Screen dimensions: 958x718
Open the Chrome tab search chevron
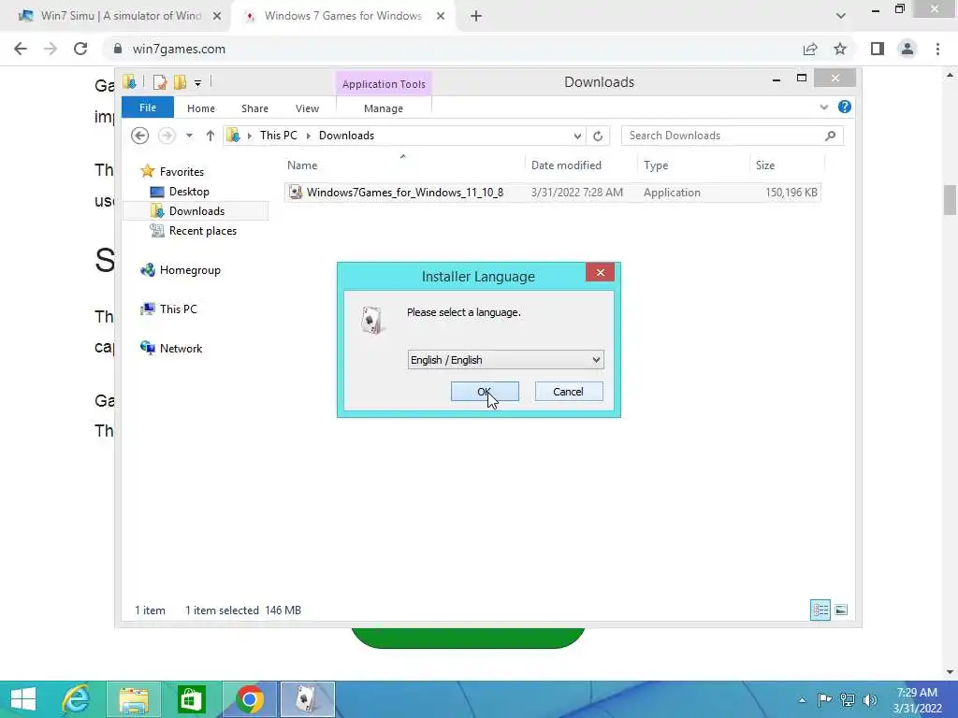click(x=841, y=16)
